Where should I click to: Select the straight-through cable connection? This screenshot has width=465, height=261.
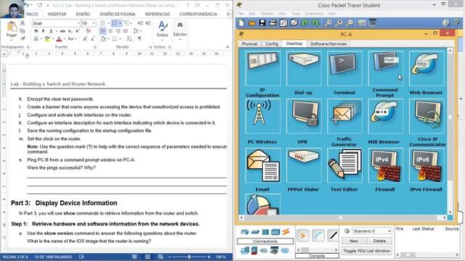click(x=333, y=236)
